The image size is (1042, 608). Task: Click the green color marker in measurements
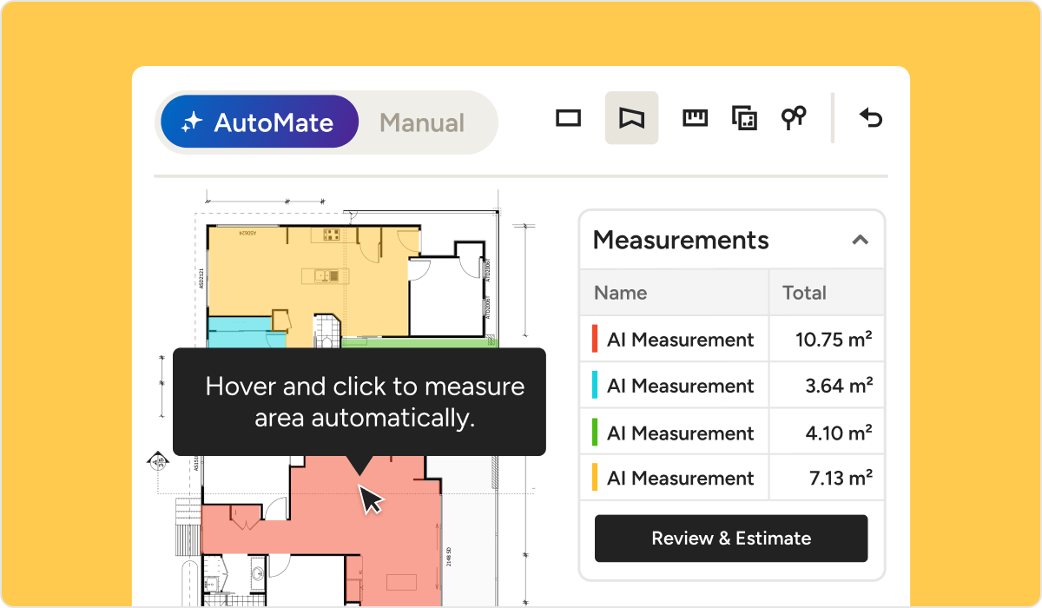tap(595, 433)
